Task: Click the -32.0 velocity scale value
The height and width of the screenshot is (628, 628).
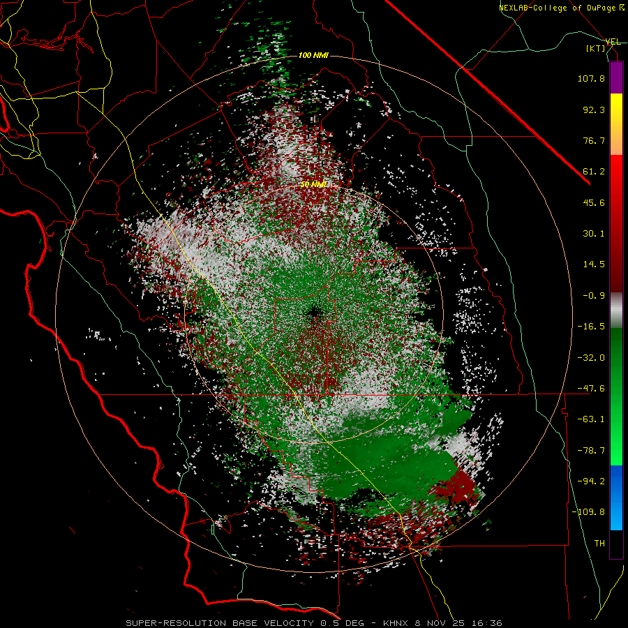Action: click(591, 358)
